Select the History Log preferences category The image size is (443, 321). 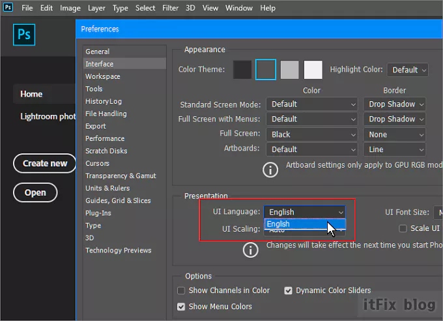[x=124, y=101]
